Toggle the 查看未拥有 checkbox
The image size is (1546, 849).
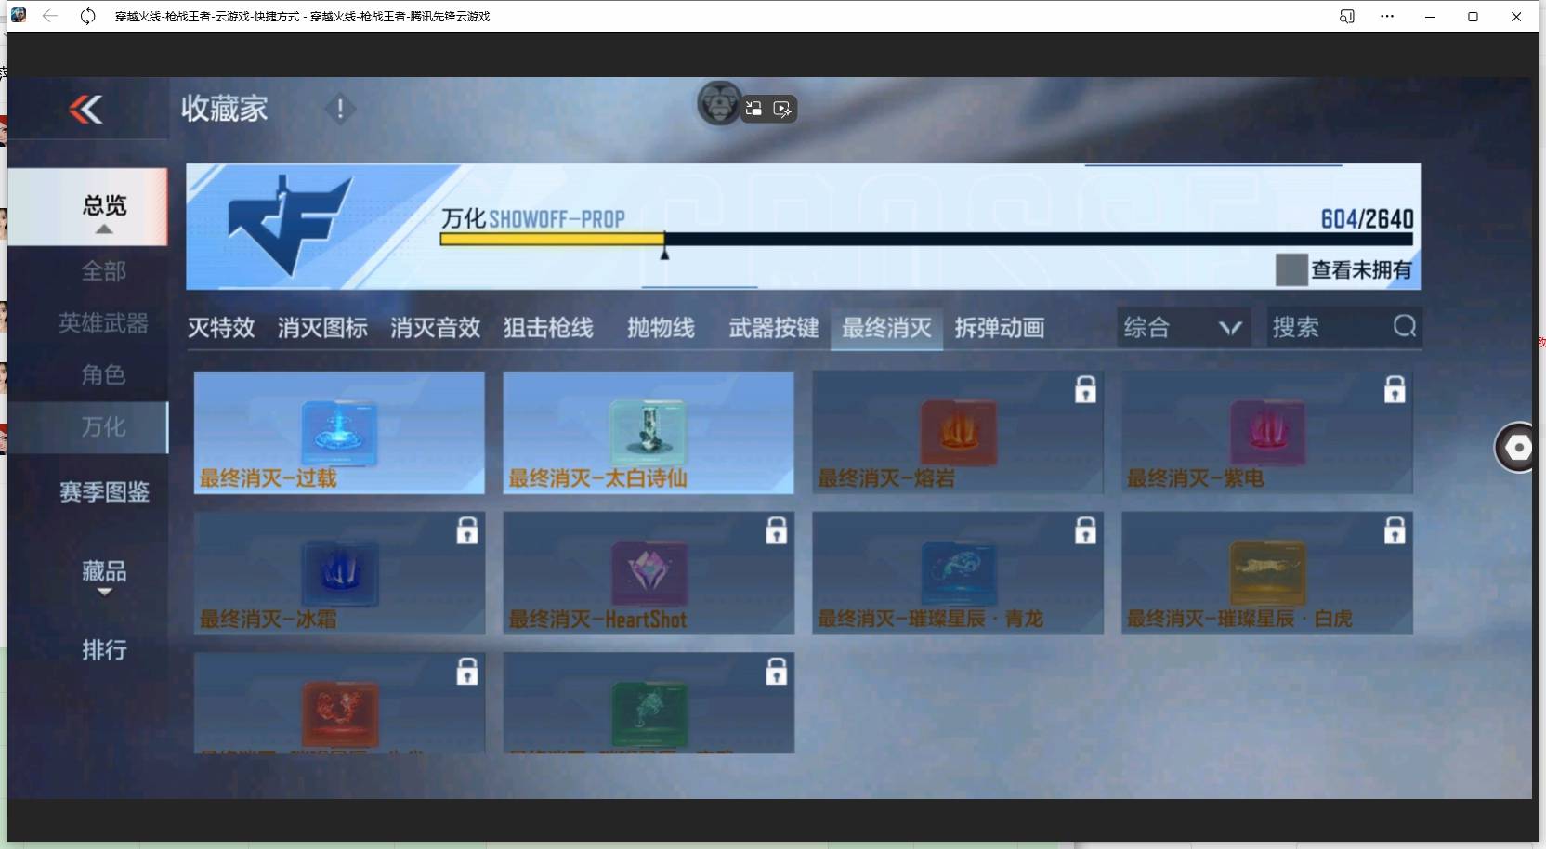click(x=1291, y=269)
